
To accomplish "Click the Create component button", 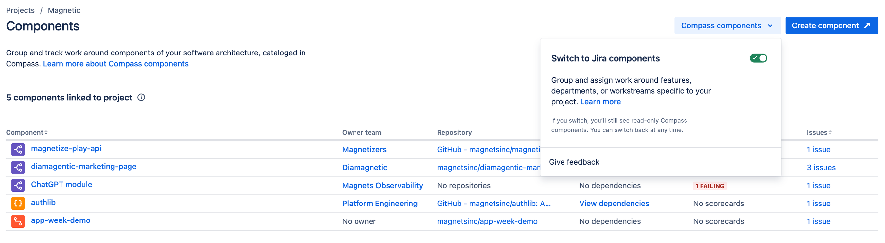I will 831,26.
